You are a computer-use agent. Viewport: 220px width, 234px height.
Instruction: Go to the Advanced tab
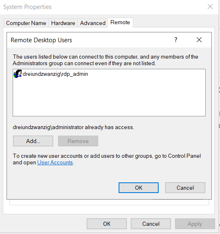pos(93,23)
